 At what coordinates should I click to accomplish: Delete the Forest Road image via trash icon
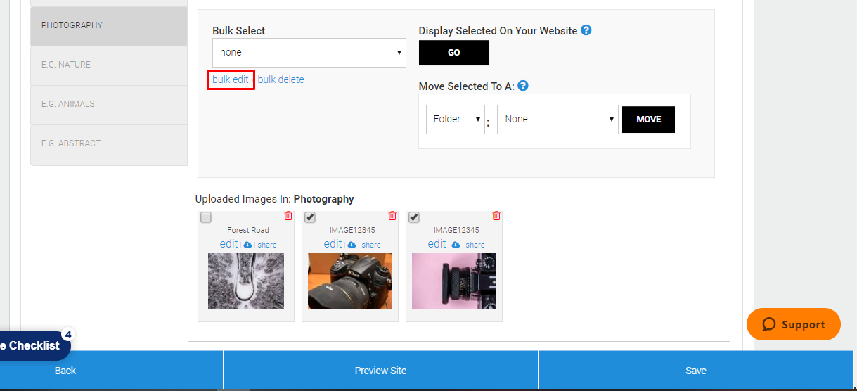click(x=288, y=216)
